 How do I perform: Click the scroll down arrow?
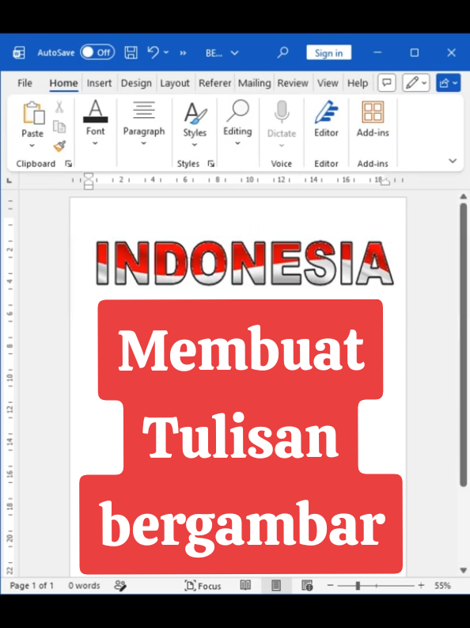[x=463, y=570]
